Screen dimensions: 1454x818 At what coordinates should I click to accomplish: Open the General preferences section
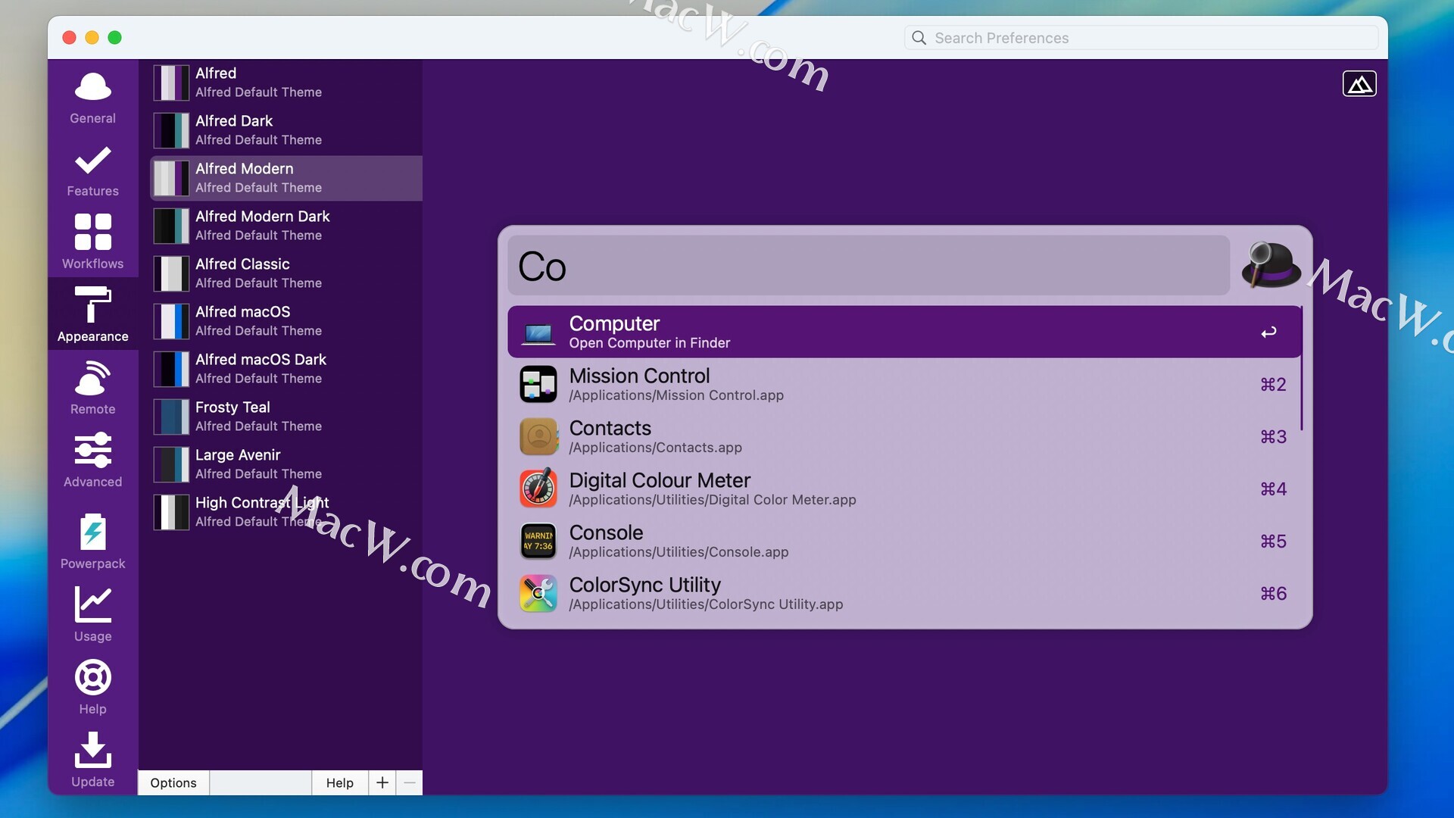[92, 98]
